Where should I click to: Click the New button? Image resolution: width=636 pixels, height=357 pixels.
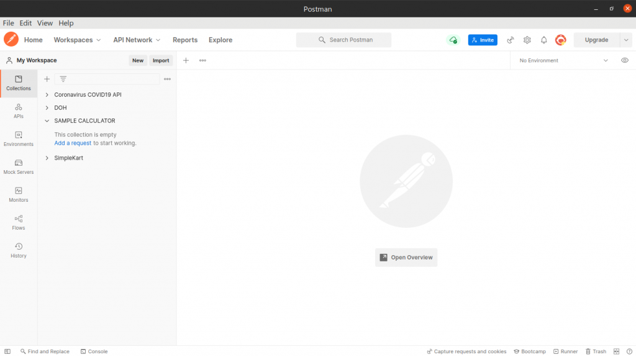click(137, 60)
